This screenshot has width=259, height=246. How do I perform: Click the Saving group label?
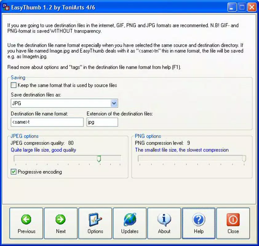pyautogui.click(x=18, y=77)
